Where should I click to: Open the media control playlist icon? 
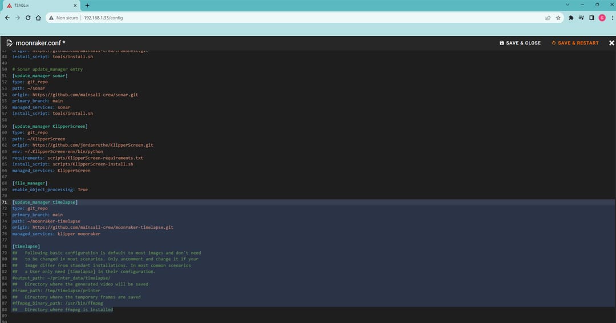(581, 18)
